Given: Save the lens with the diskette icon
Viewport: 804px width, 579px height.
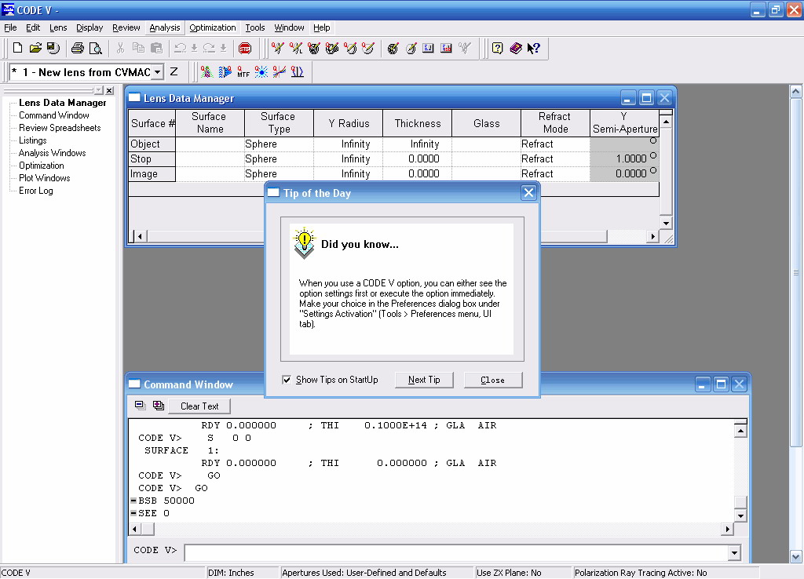Looking at the screenshot, I should 53,48.
